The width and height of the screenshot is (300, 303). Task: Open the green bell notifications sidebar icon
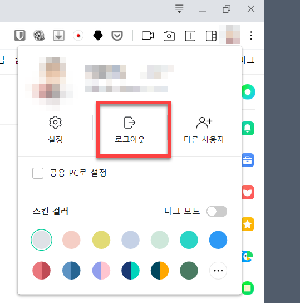coord(248,128)
